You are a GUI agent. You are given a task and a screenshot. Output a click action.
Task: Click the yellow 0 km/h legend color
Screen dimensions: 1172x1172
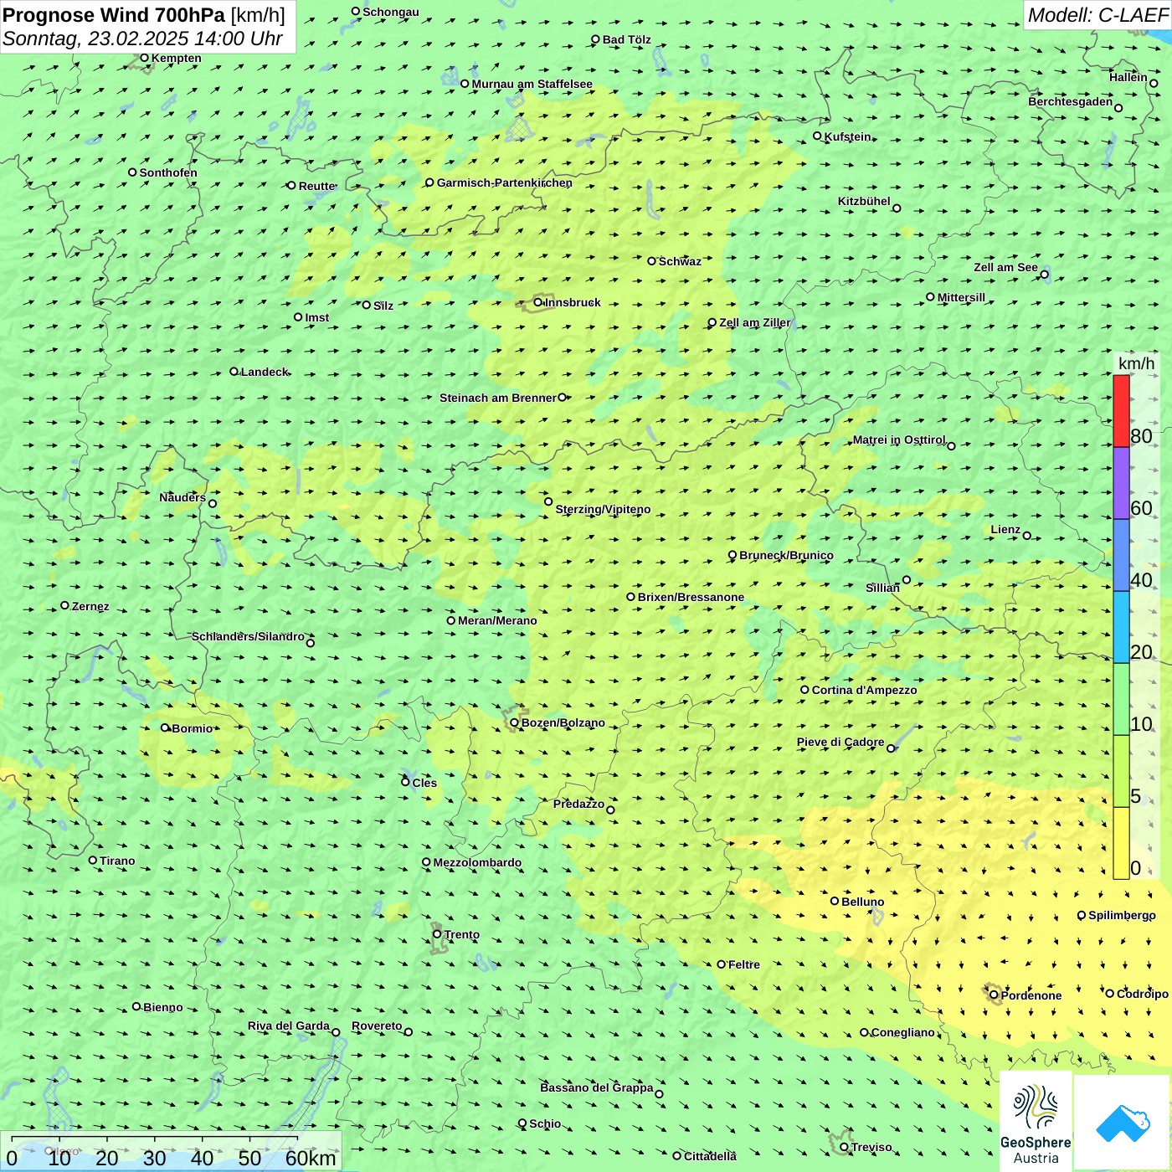click(x=1121, y=843)
